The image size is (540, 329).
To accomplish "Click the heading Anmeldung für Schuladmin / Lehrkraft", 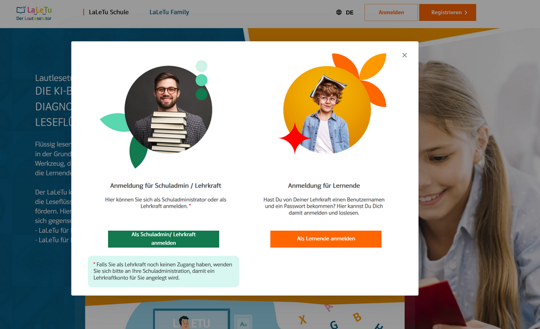I will [x=165, y=186].
